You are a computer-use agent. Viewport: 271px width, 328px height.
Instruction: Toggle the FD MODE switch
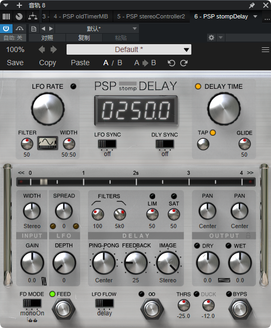(x=32, y=303)
